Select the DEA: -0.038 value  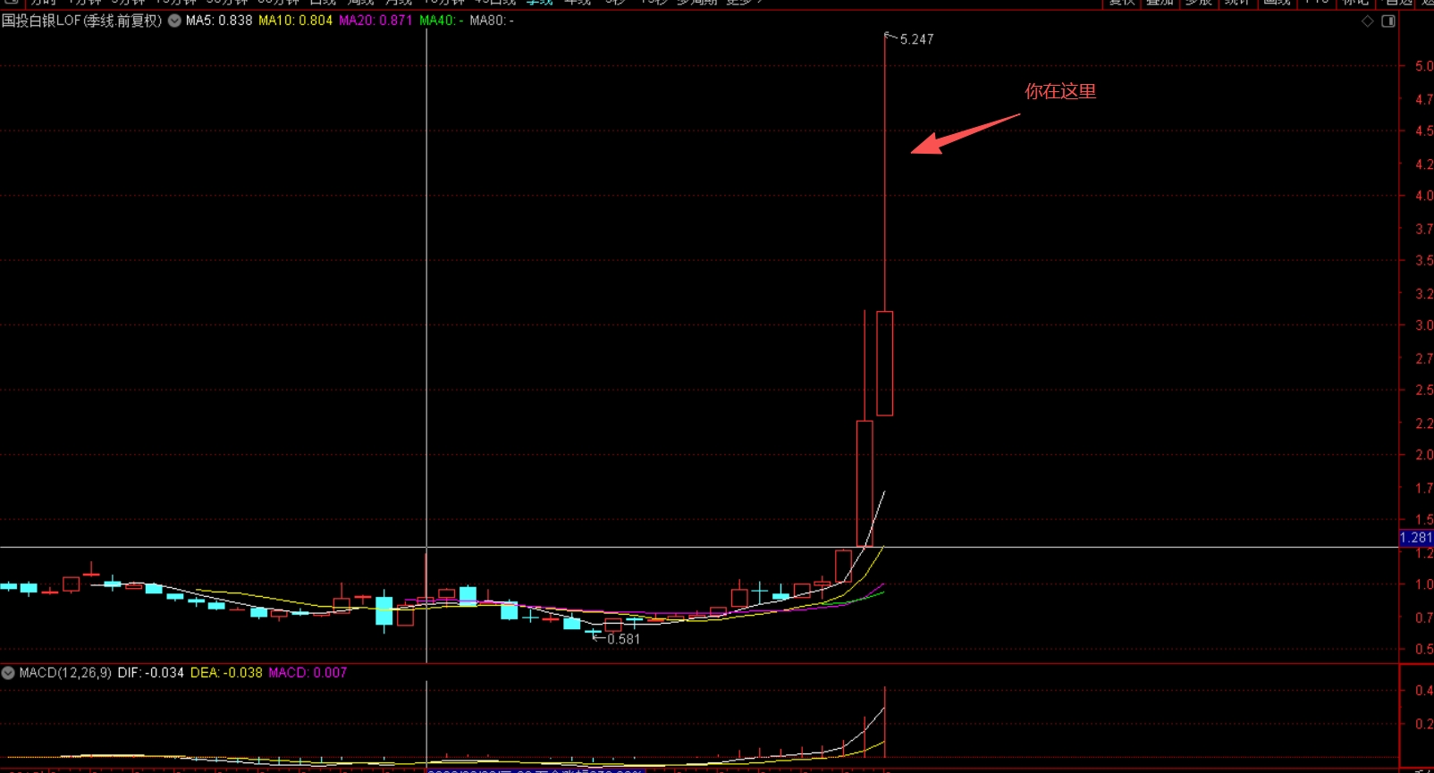click(226, 673)
